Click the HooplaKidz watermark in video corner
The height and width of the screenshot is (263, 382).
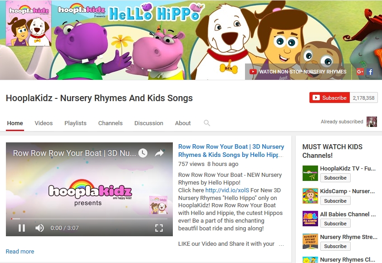158,205
